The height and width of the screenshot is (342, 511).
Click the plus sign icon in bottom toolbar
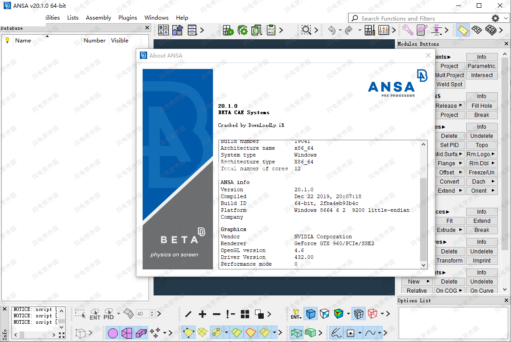pyautogui.click(x=202, y=314)
